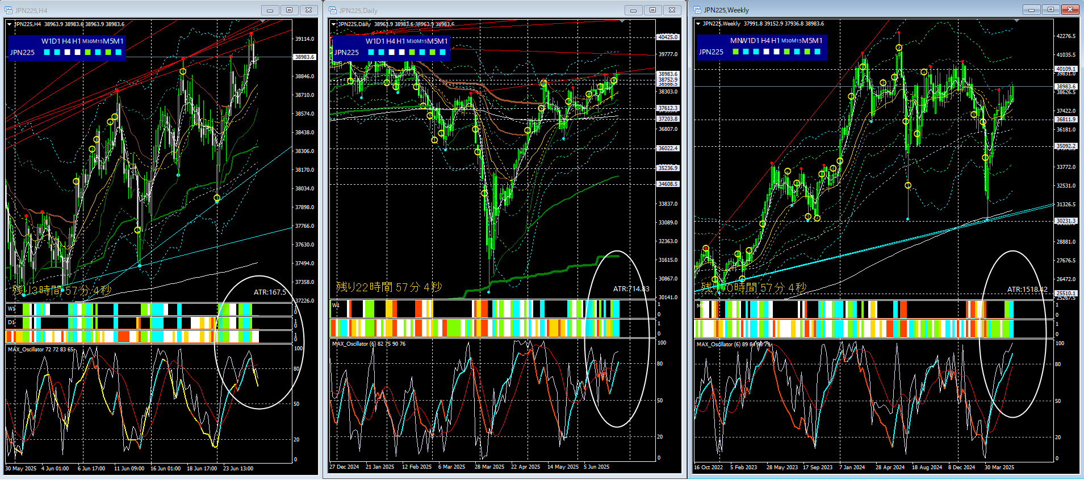The height and width of the screenshot is (480, 1084).
Task: Click the 36811.9 price label in Weekly chart
Action: click(1066, 119)
